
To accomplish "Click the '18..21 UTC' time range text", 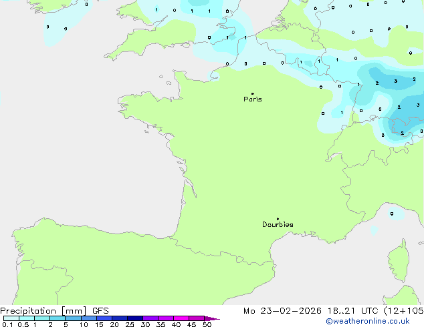I will 352,311.
